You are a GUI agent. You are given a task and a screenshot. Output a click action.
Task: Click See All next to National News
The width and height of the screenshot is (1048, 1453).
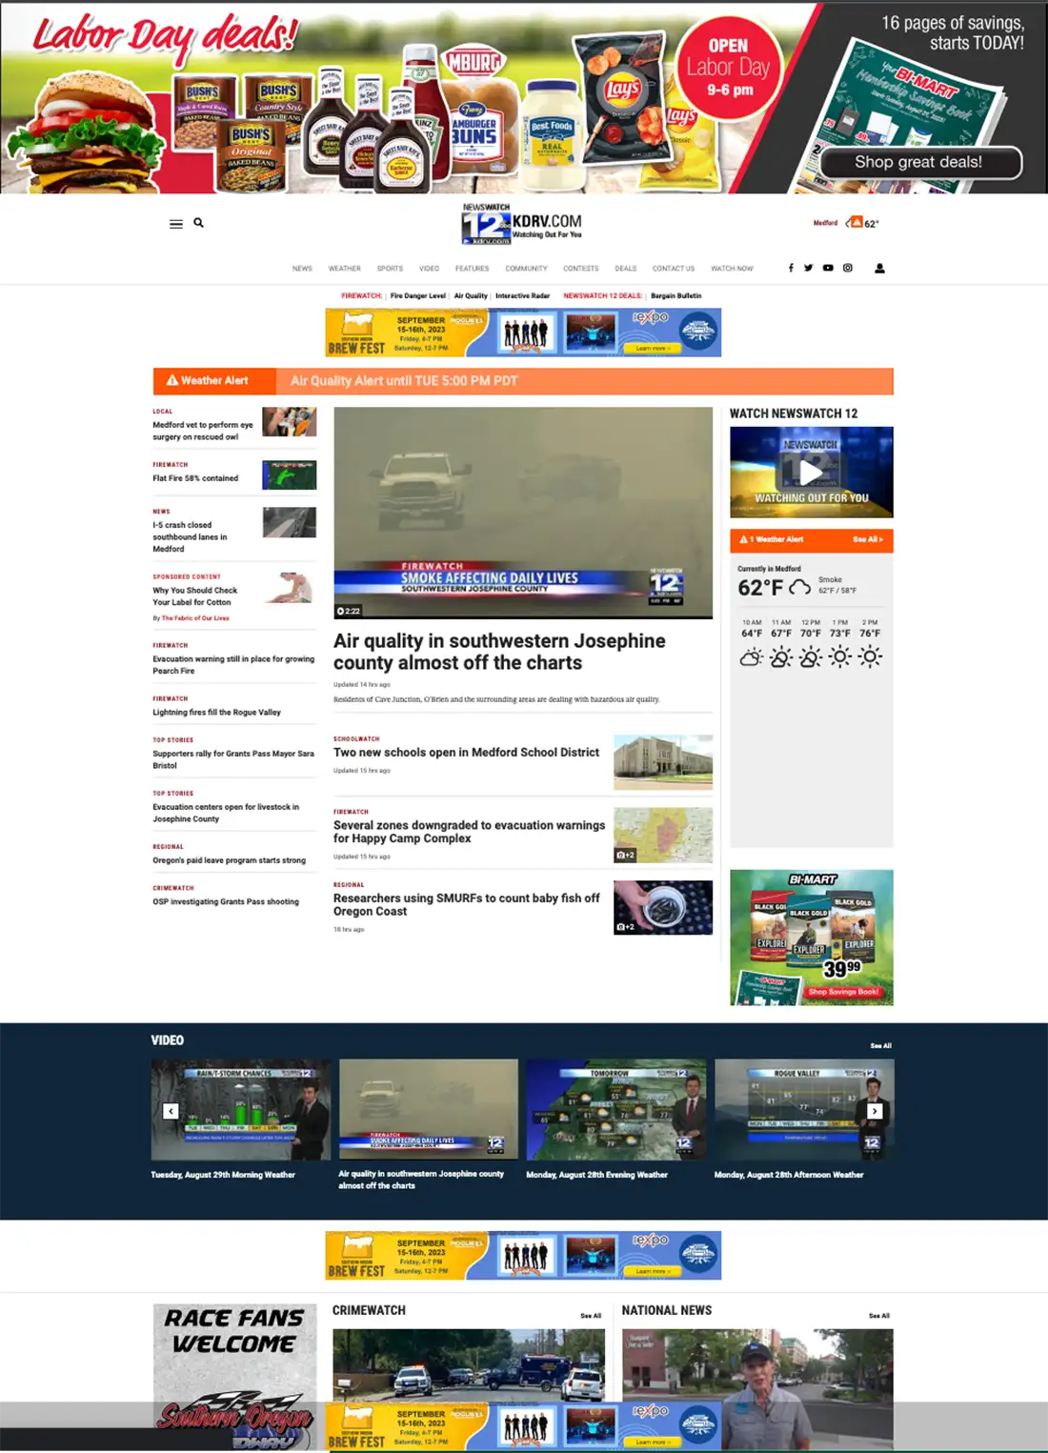pos(879,1316)
